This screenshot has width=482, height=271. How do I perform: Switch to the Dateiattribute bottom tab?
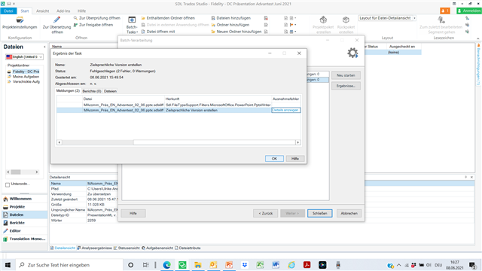[x=188, y=248]
